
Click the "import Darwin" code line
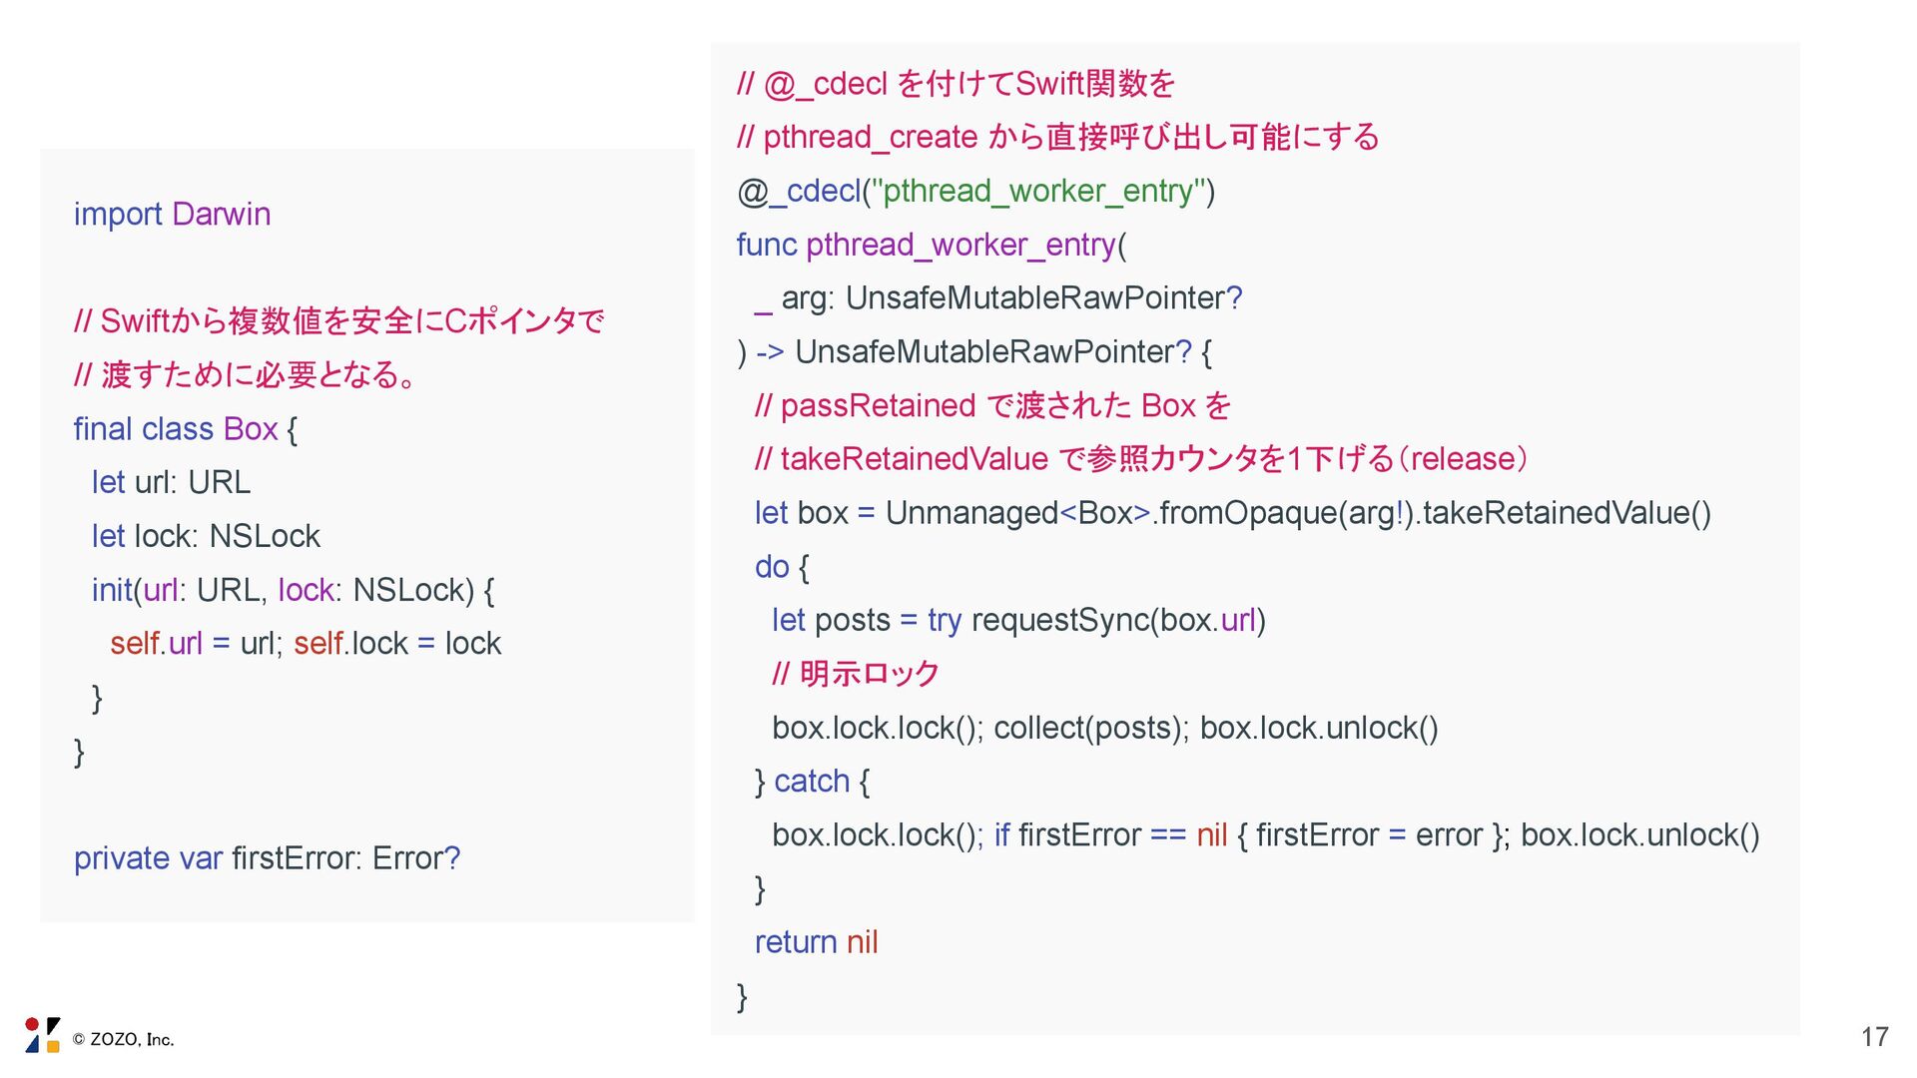tap(172, 214)
